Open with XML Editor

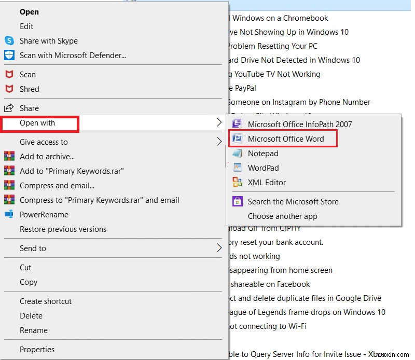point(314,182)
